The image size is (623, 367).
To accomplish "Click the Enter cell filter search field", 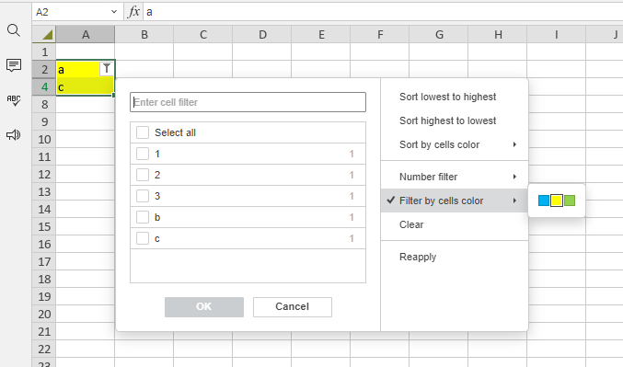I will tap(248, 102).
